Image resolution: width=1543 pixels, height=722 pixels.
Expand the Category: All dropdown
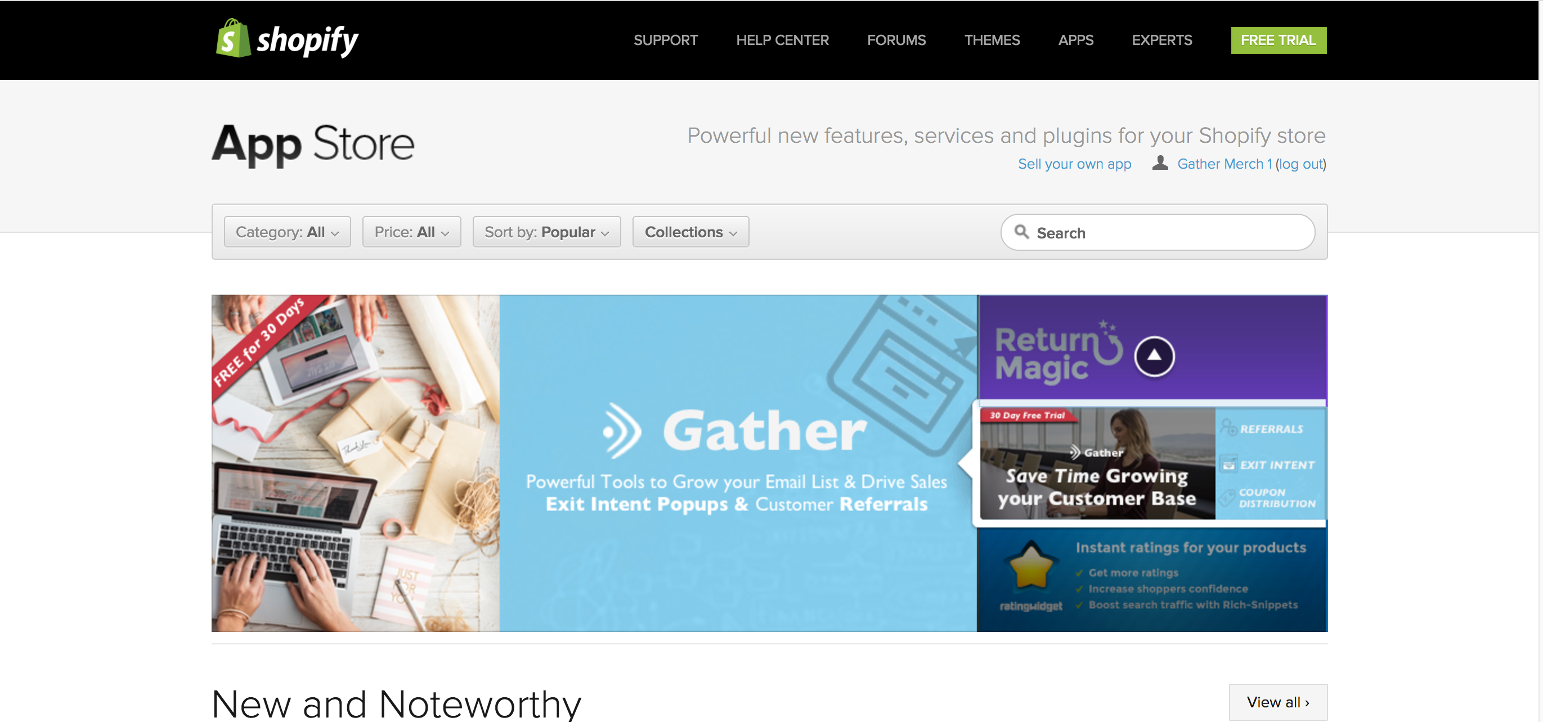[288, 232]
